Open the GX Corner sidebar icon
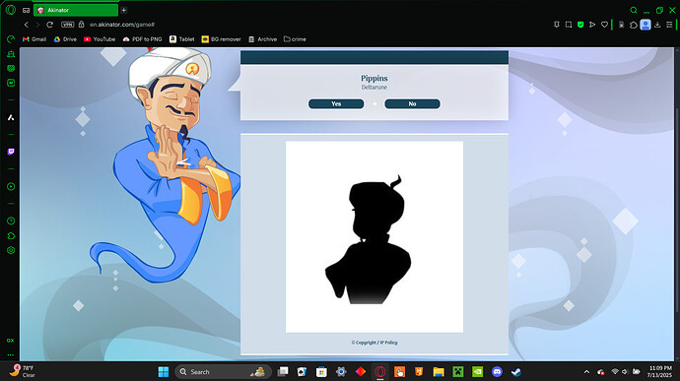Image resolution: width=680 pixels, height=381 pixels. pos(11,341)
